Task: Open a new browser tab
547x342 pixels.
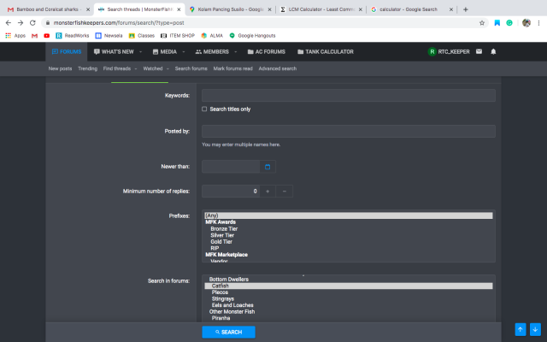Action: [465, 9]
